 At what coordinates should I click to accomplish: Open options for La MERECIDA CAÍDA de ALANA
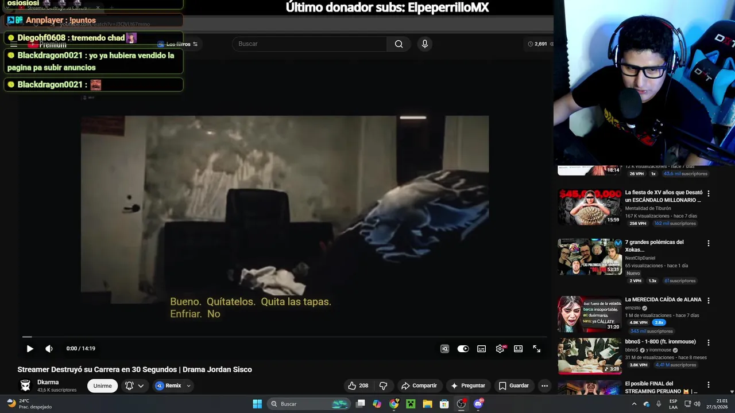(708, 300)
